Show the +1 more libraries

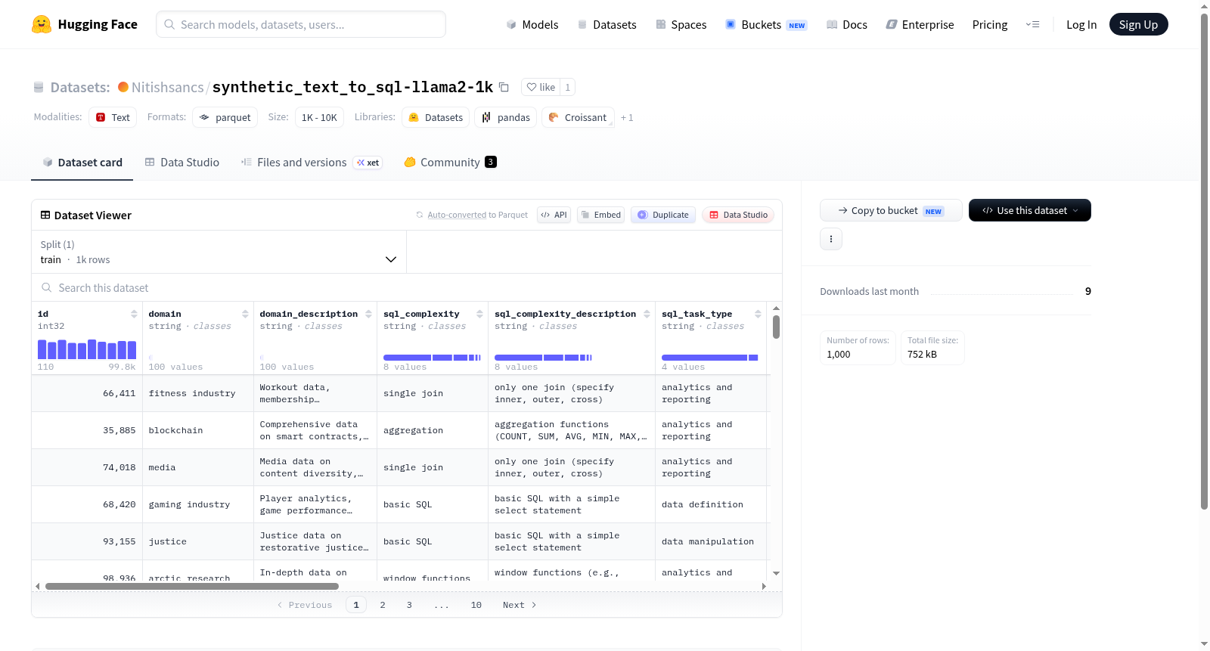pyautogui.click(x=627, y=117)
